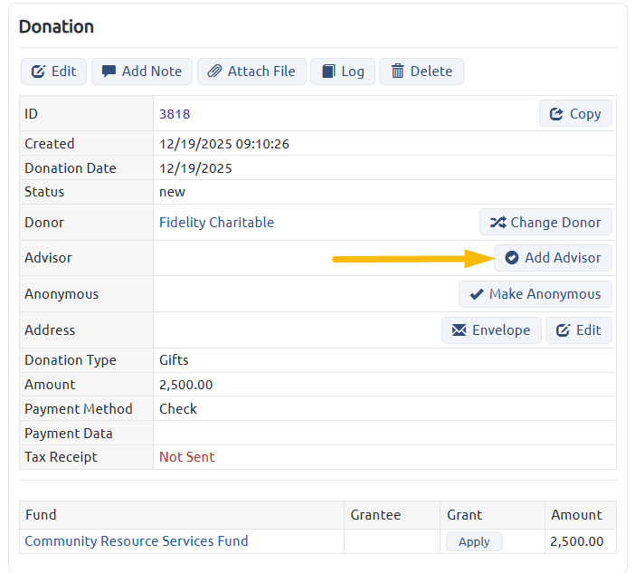
Task: Copy the donation record
Action: click(x=575, y=113)
